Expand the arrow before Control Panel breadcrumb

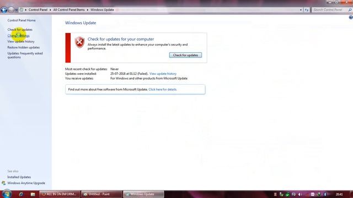click(x=26, y=10)
